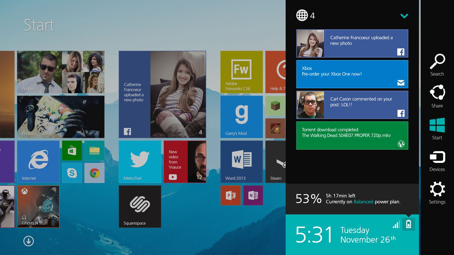Open the Search charm
454x255 pixels.
437,65
